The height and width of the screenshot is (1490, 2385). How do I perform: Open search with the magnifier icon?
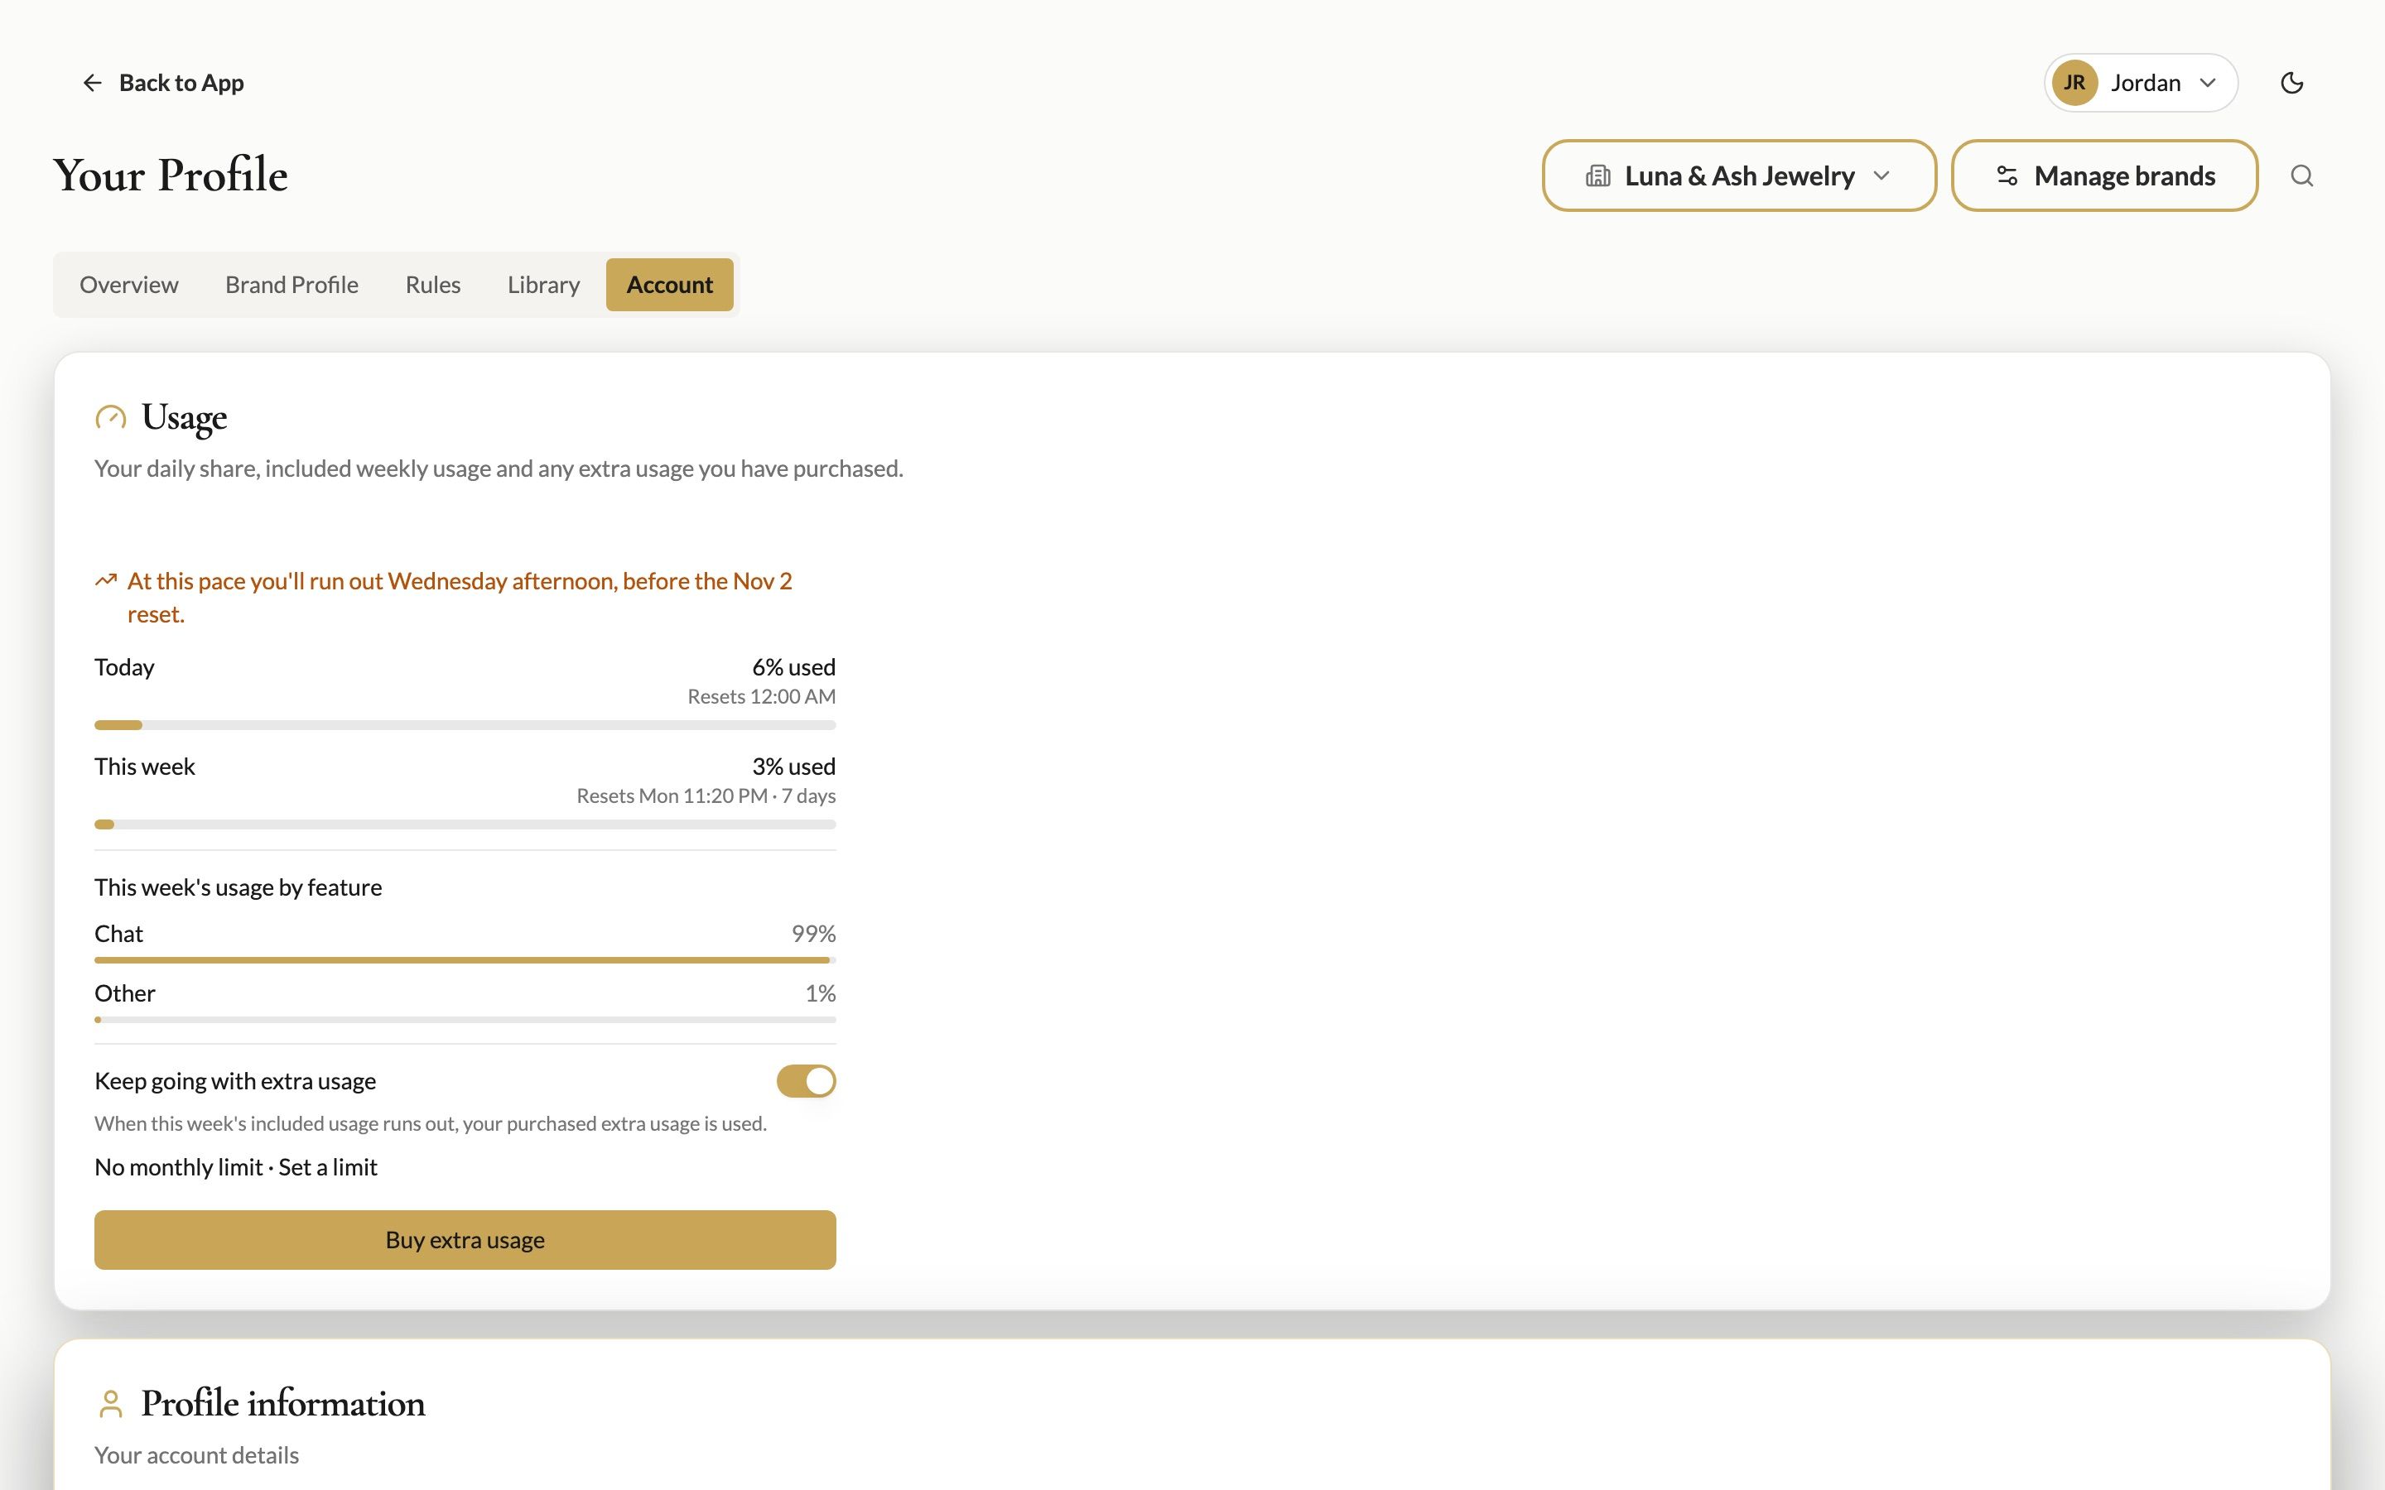coord(2301,175)
